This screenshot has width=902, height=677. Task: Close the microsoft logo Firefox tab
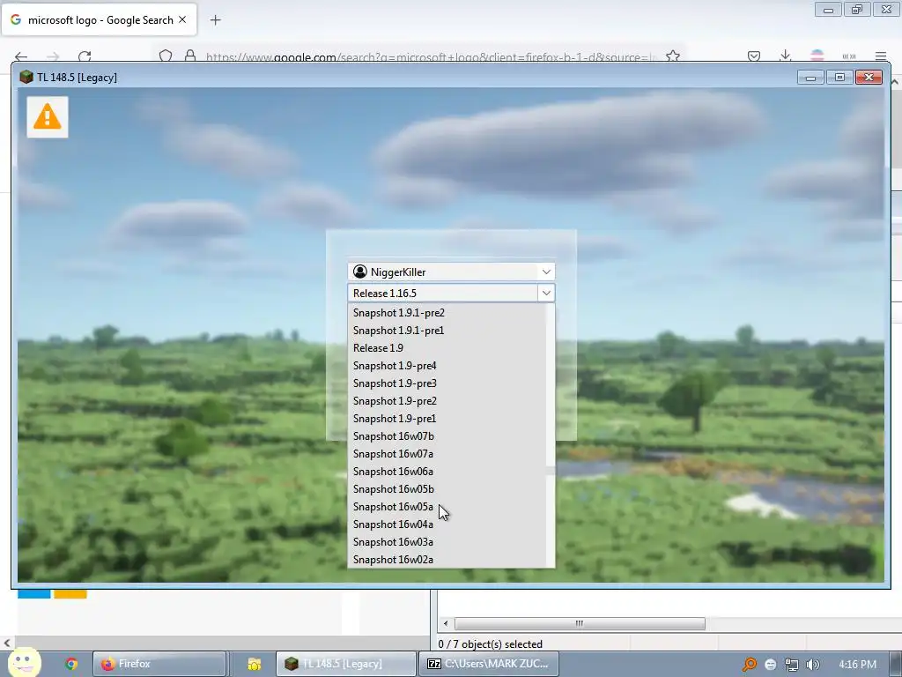[x=182, y=19]
